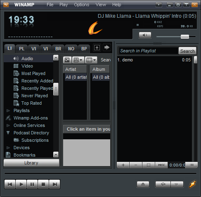The width and height of the screenshot is (201, 197).
Task: Toggle repeat mode
Action: point(177,184)
